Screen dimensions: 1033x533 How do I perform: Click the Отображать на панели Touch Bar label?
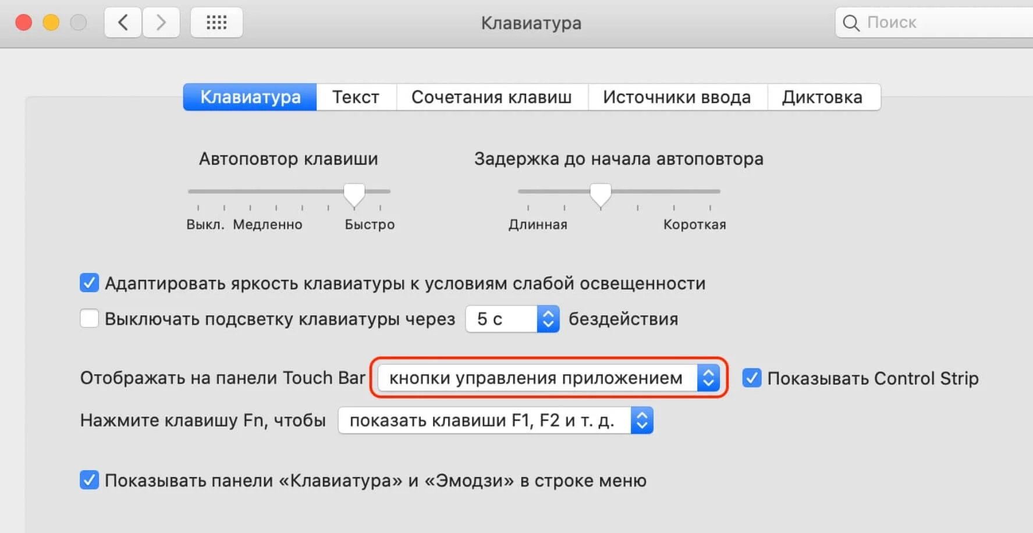[x=223, y=378]
